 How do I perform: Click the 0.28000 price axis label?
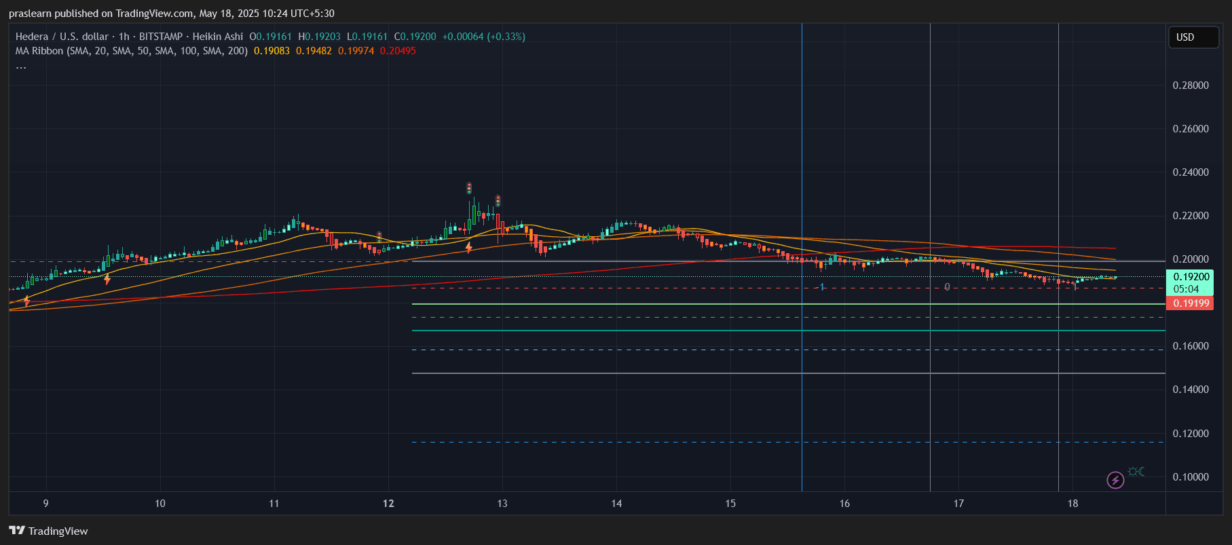click(1190, 86)
